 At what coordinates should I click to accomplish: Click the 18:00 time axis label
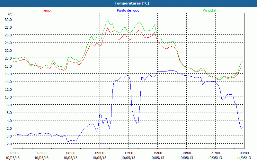click(x=186, y=153)
